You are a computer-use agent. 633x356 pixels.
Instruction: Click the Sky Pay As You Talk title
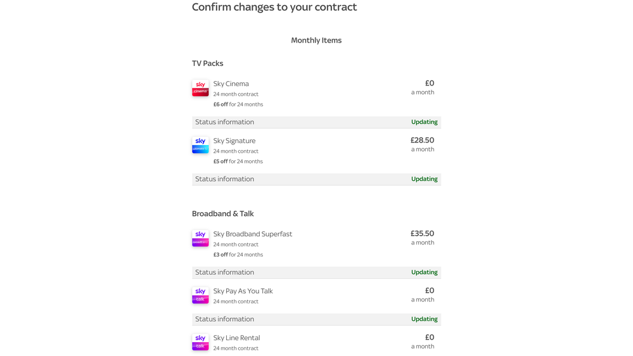(x=243, y=291)
